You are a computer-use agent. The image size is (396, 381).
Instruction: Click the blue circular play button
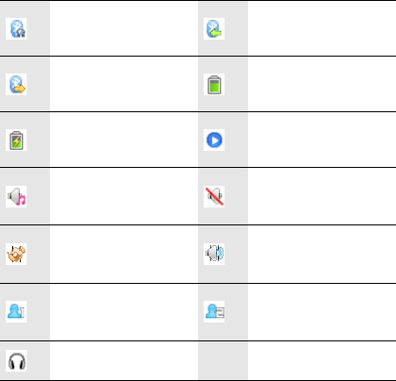(214, 140)
